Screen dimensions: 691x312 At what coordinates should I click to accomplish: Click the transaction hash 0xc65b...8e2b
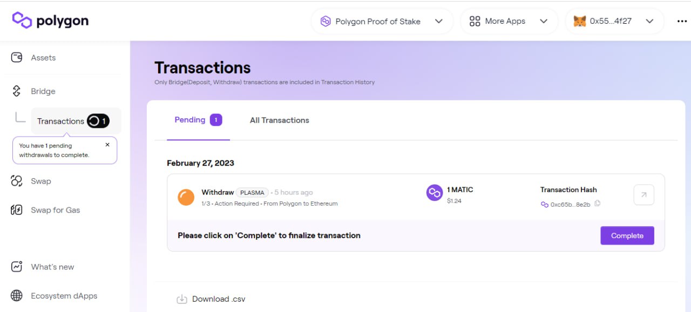570,205
